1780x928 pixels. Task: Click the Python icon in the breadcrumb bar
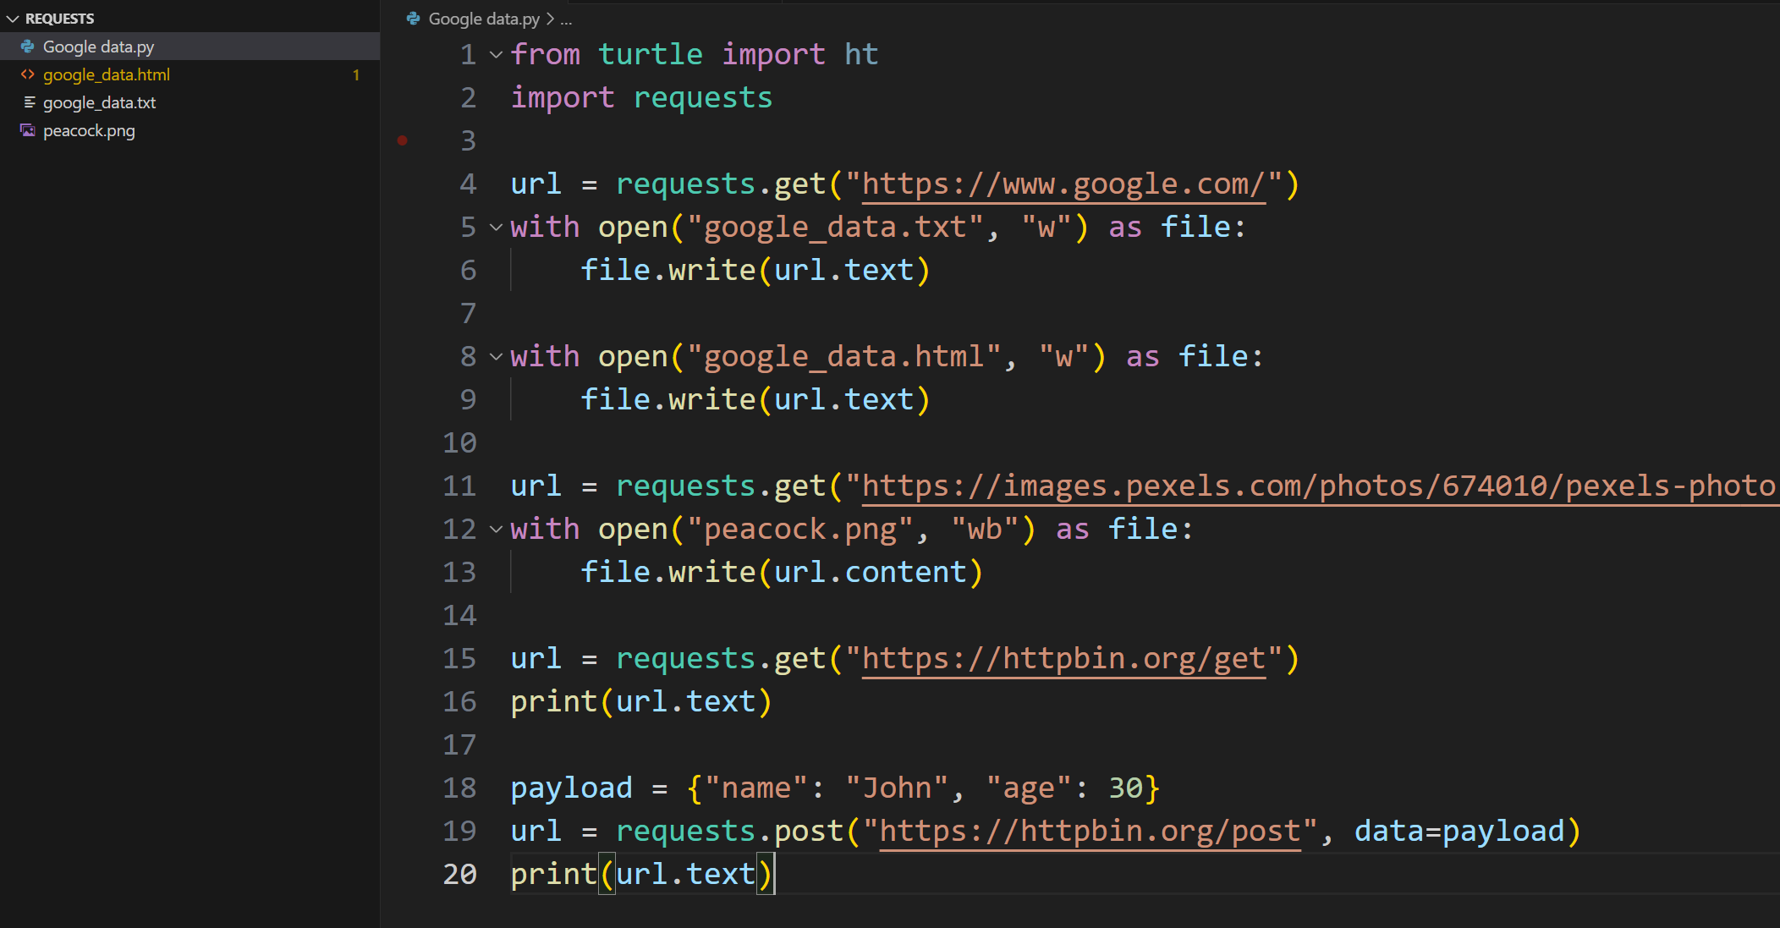[413, 19]
